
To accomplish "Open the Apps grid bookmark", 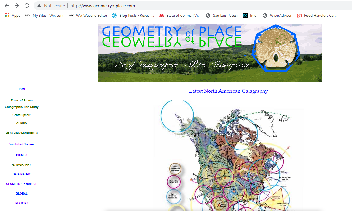I will click(12, 16).
